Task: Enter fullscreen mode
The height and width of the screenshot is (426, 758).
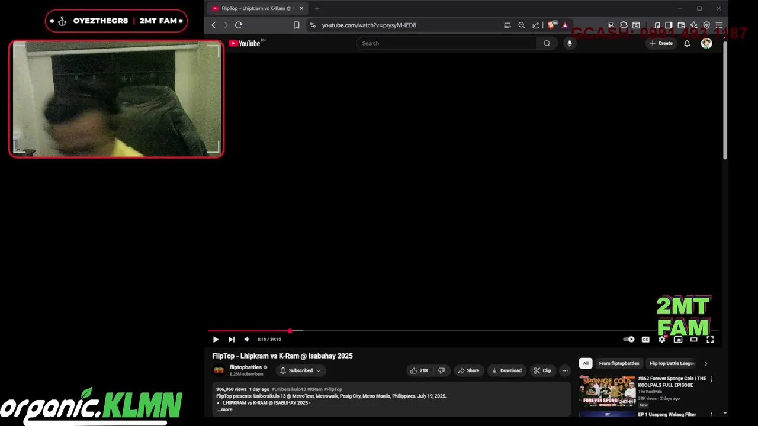Action: coord(710,340)
